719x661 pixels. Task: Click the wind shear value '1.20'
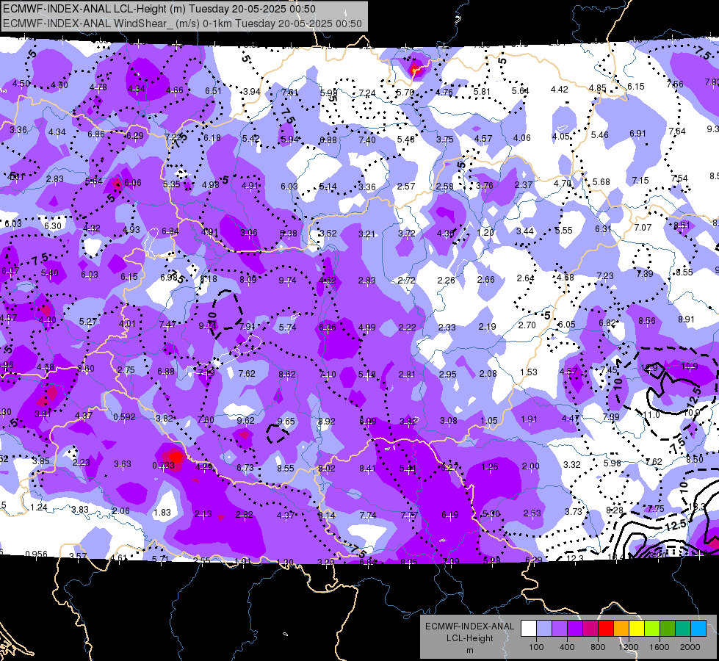pyautogui.click(x=485, y=233)
